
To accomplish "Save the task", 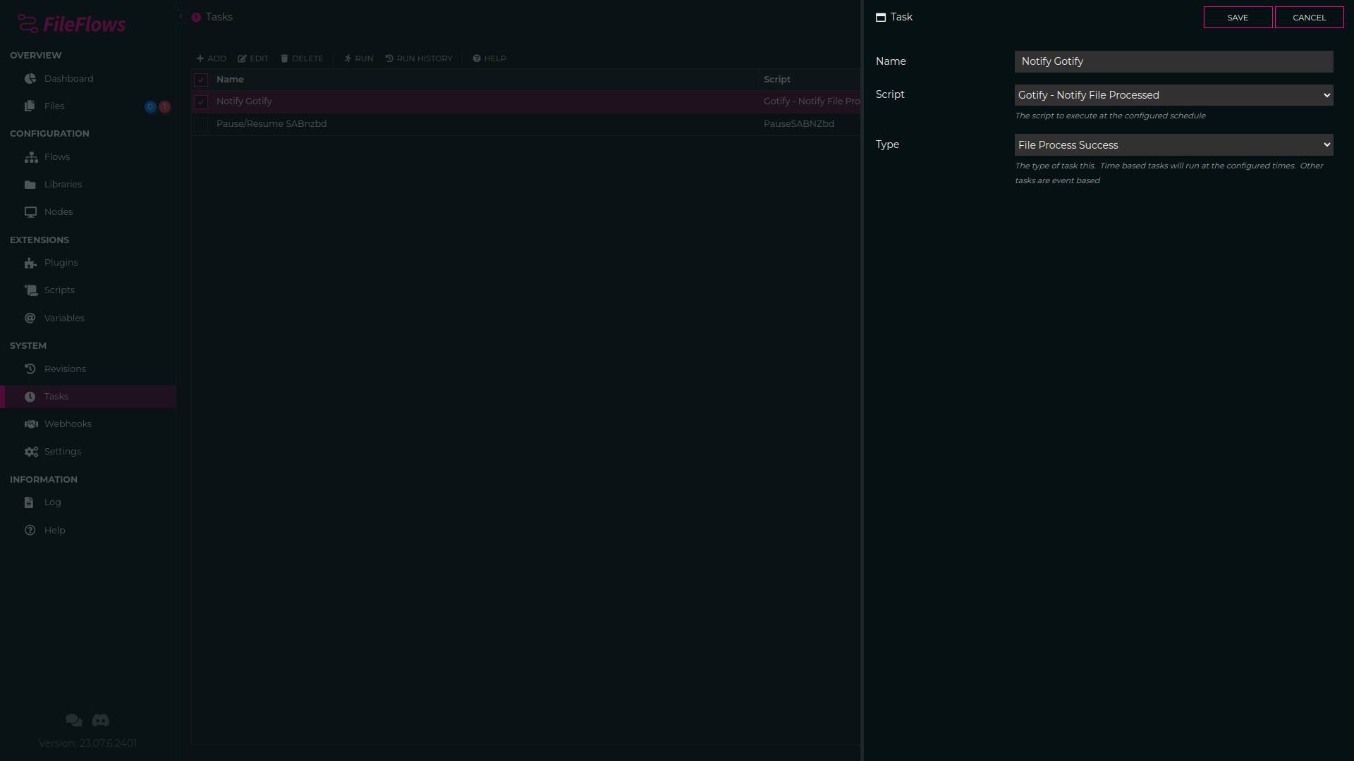I will (1238, 18).
